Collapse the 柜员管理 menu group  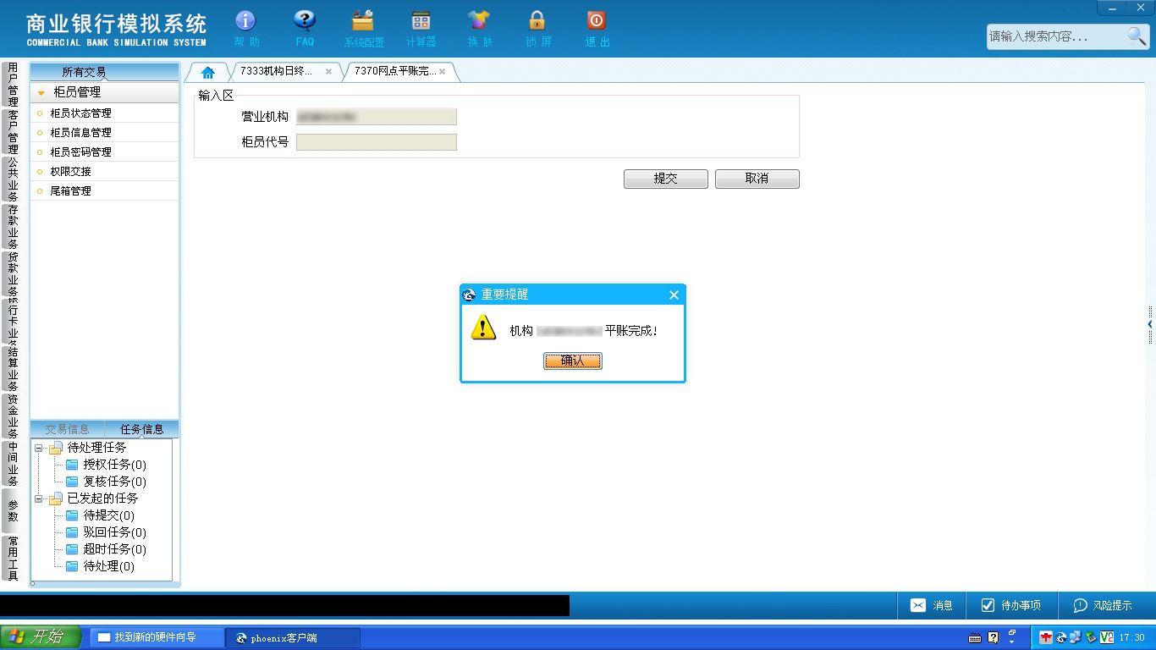pyautogui.click(x=41, y=93)
